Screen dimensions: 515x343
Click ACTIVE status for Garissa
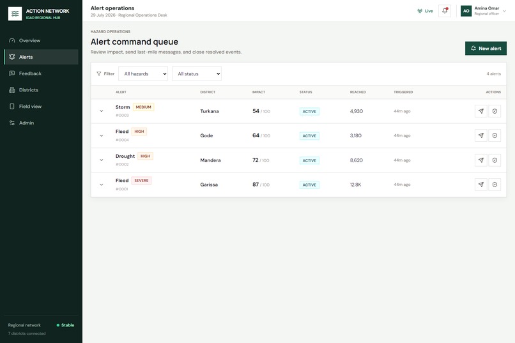click(309, 185)
